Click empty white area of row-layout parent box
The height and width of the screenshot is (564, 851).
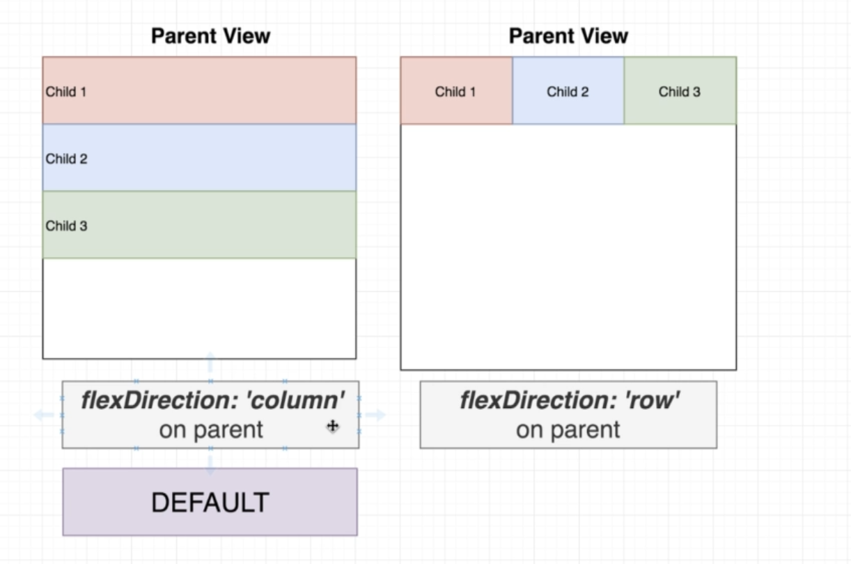click(568, 247)
